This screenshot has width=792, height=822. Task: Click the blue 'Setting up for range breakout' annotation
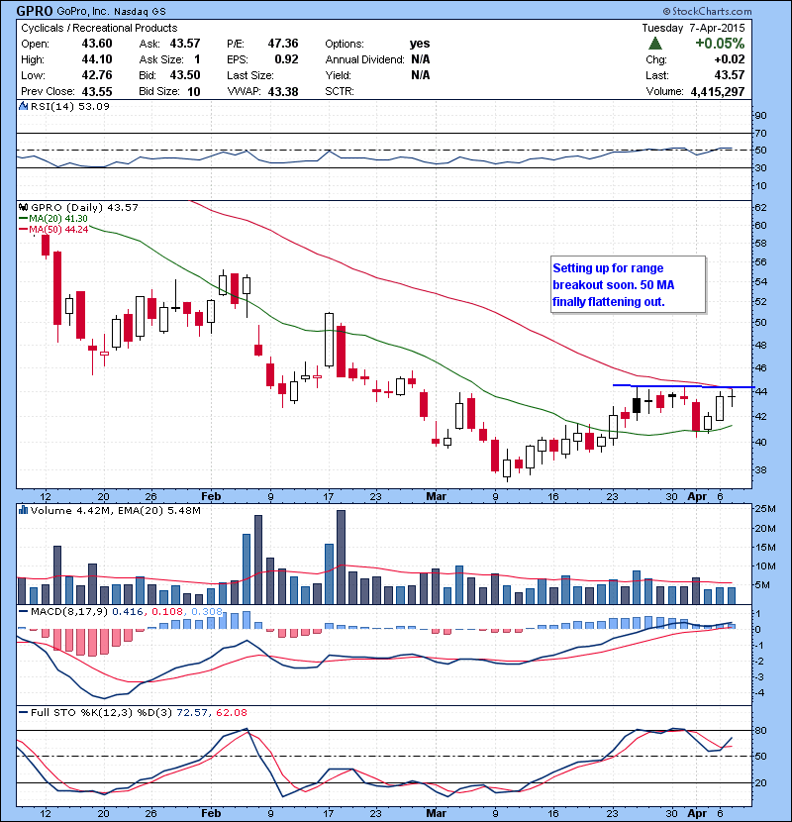(x=628, y=284)
